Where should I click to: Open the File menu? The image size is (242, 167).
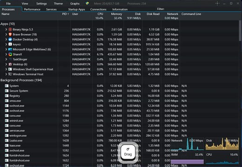pyautogui.click(x=8, y=3)
